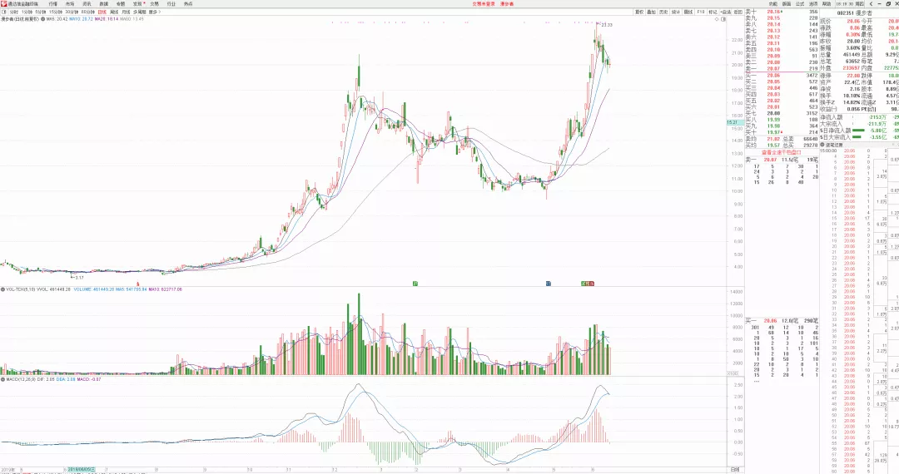Click the small diamond icon above chart corner

pyautogui.click(x=717, y=19)
